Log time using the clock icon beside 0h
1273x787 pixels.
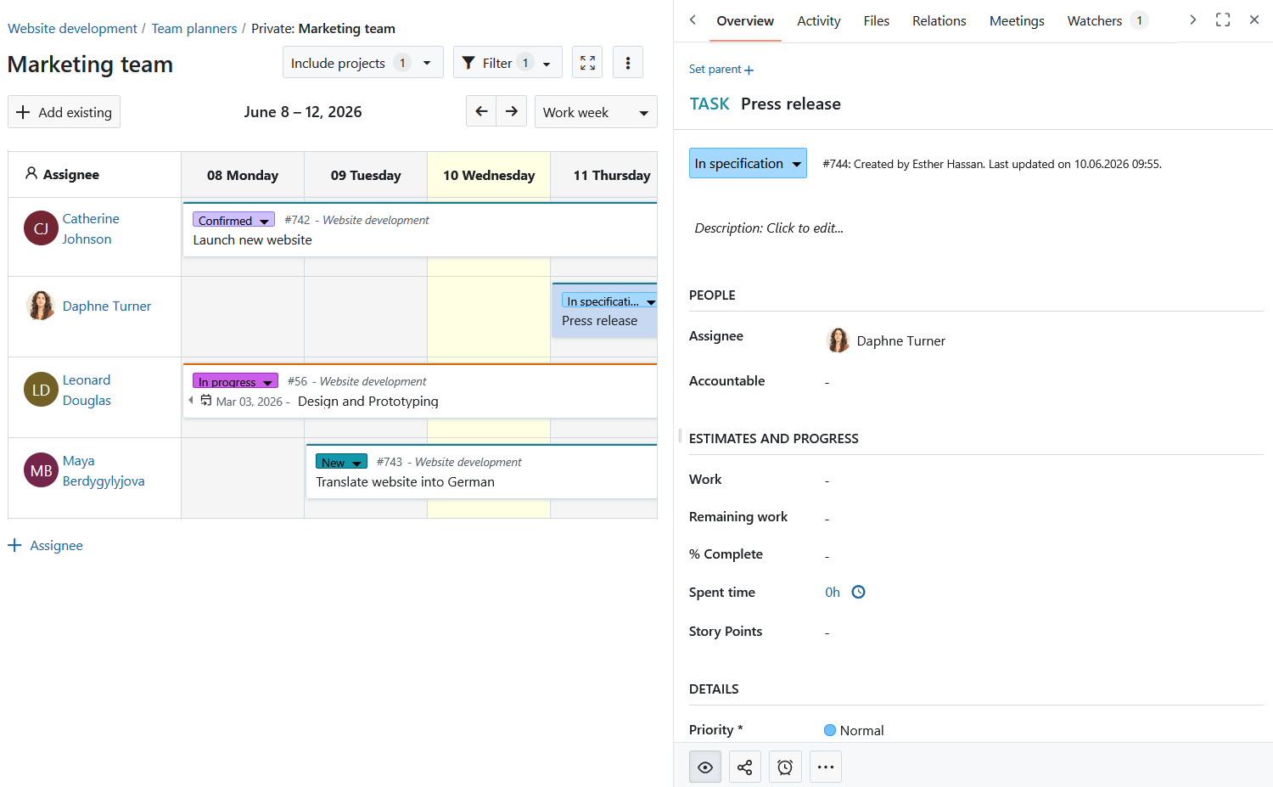click(859, 593)
